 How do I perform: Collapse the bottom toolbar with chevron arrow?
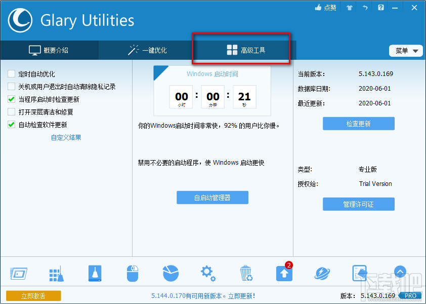tap(400, 272)
